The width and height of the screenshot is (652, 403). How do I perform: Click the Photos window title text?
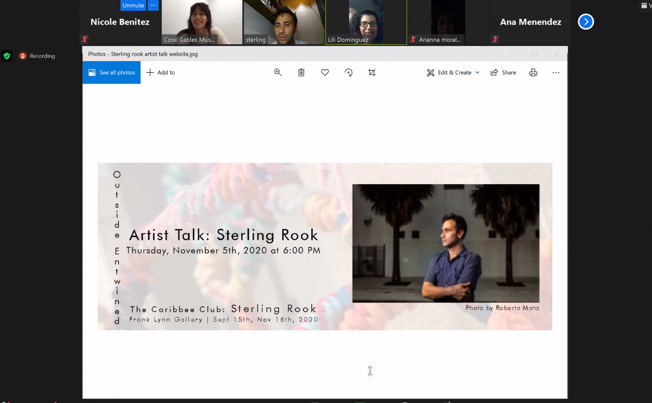coord(143,53)
